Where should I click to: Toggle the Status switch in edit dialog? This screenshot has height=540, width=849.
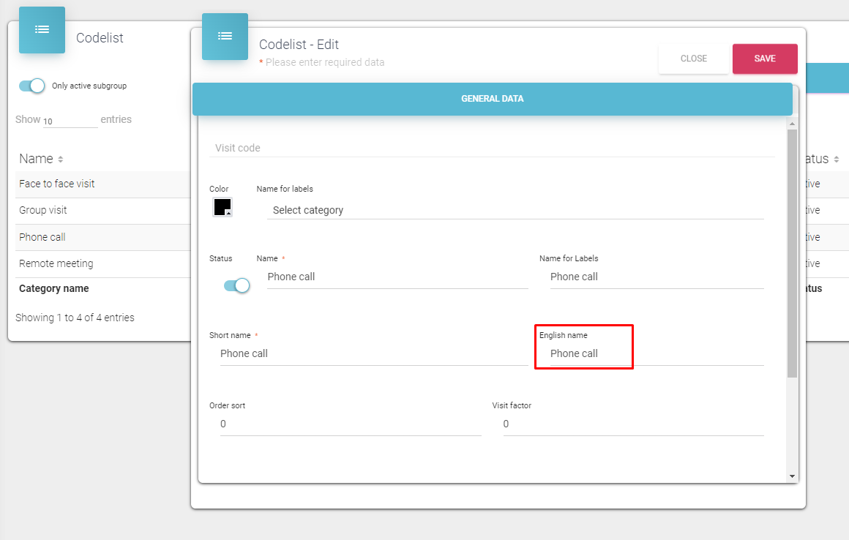click(236, 285)
